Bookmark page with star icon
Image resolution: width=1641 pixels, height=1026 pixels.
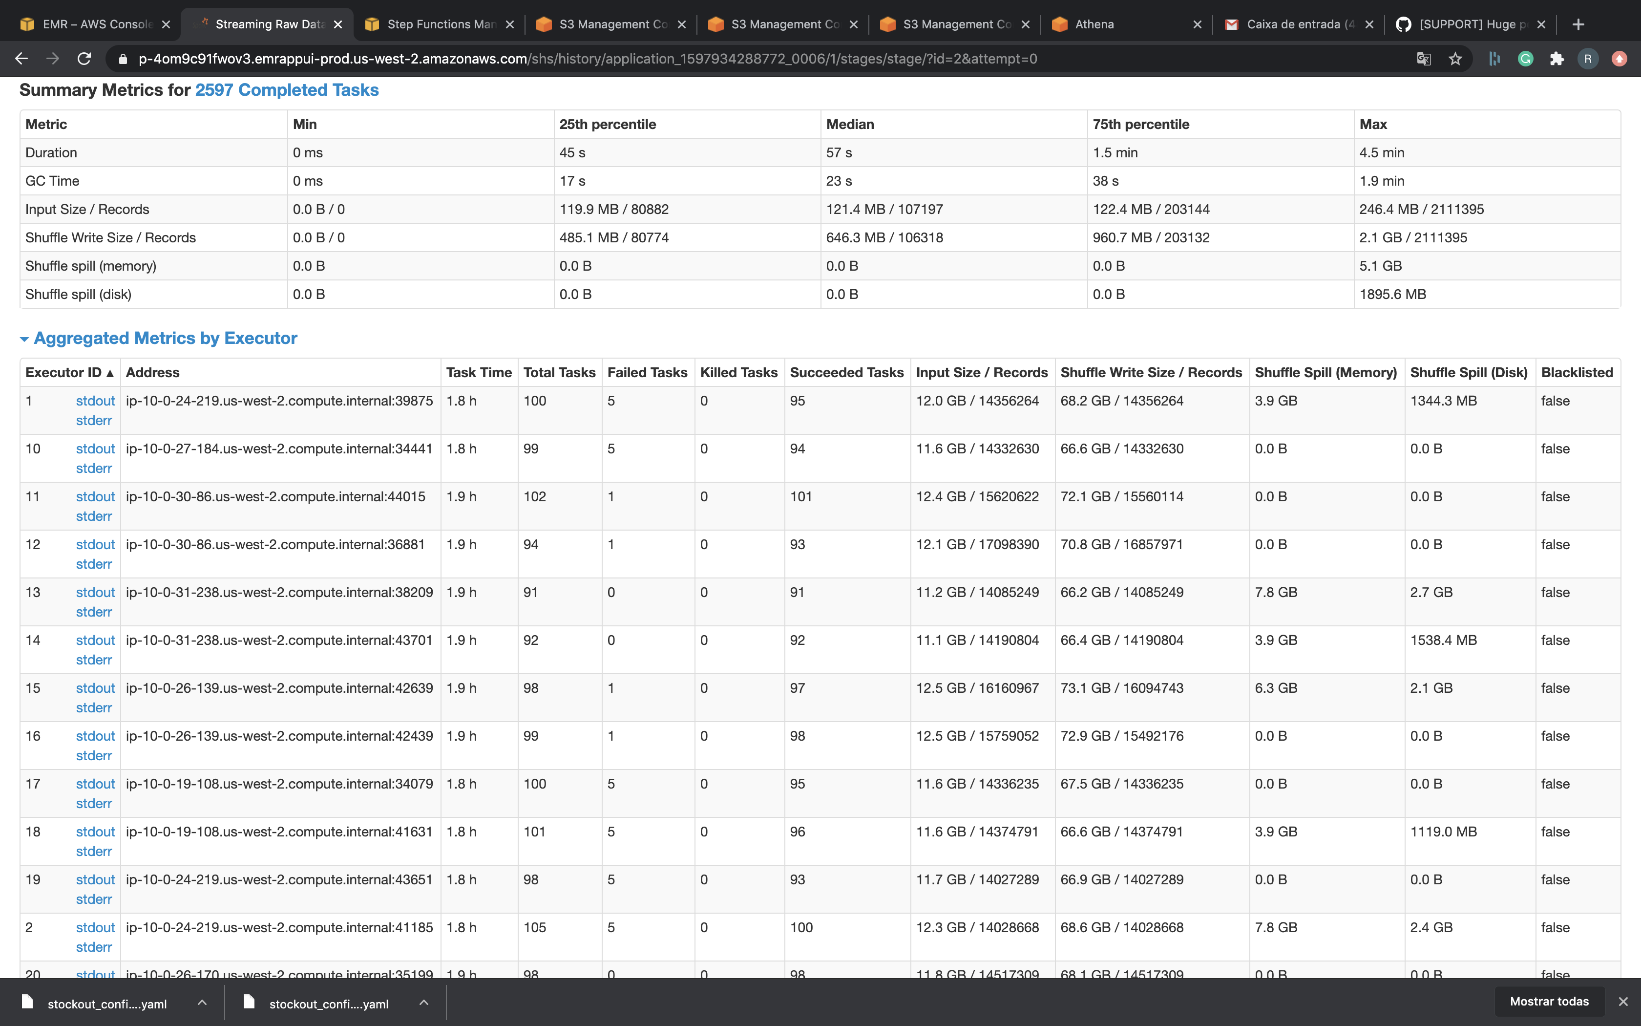1455,59
